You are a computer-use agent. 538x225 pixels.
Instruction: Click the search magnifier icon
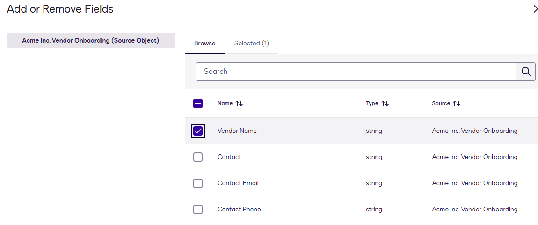tap(526, 72)
